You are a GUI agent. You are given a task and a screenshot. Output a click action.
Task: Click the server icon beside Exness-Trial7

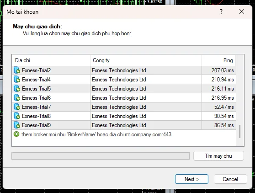17,107
